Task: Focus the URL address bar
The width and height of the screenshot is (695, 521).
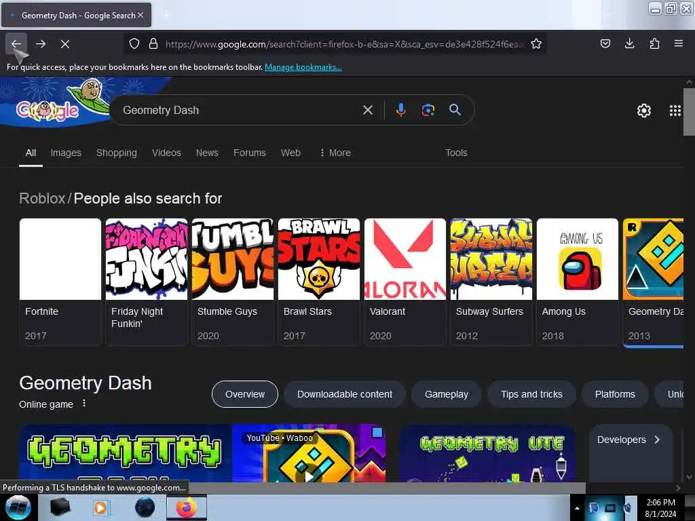Action: [x=344, y=44]
